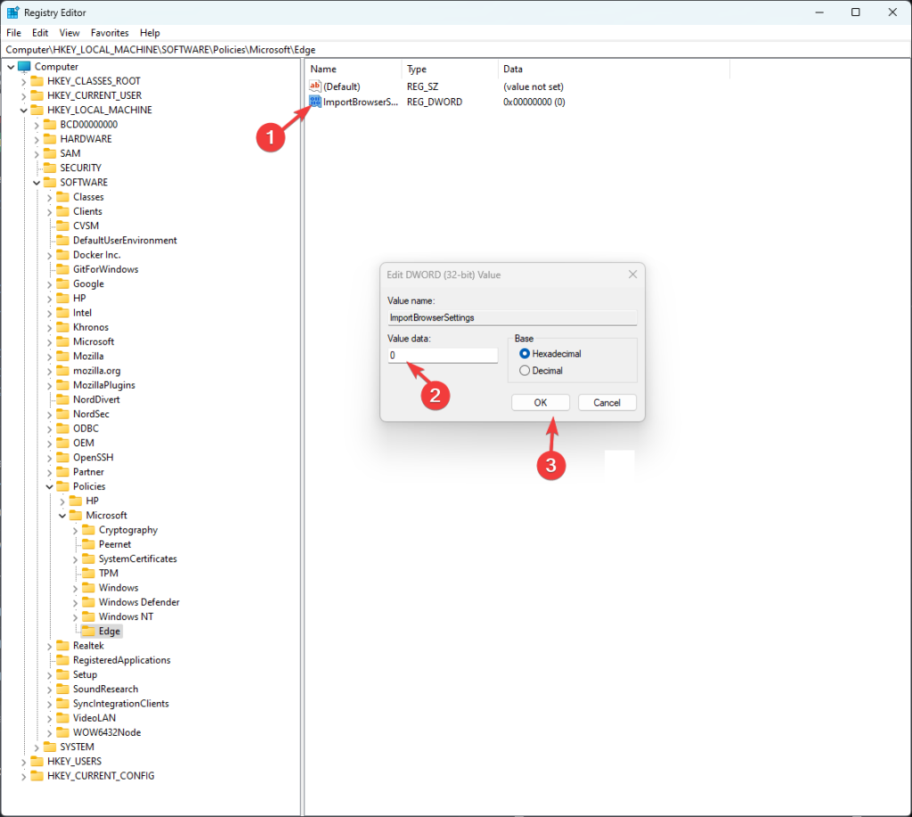The height and width of the screenshot is (817, 912).
Task: Click the NordSec folder icon
Action: (x=63, y=413)
